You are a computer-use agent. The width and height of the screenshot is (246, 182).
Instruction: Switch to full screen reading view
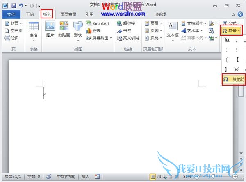coord(159,177)
